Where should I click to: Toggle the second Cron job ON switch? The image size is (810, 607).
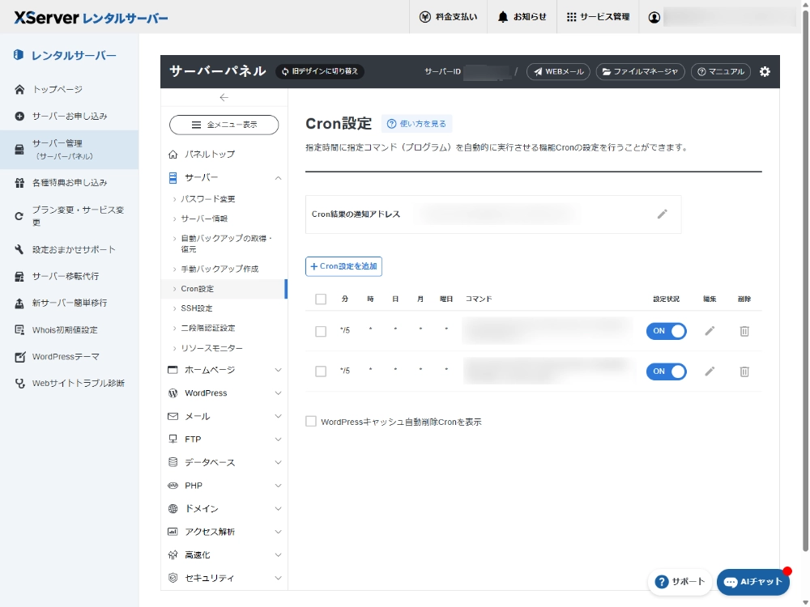[666, 371]
